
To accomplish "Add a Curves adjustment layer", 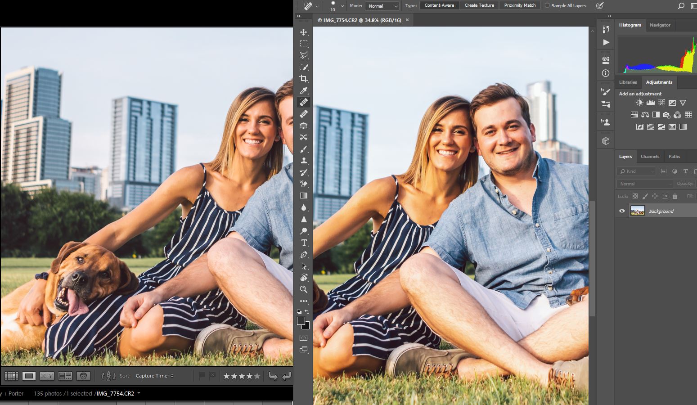I will 661,102.
